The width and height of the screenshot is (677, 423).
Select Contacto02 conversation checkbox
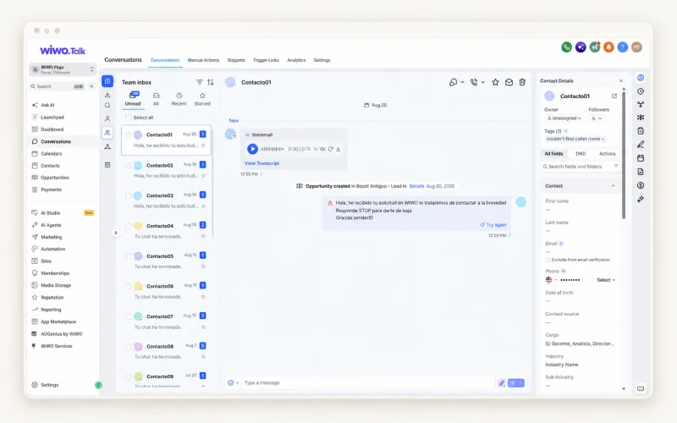129,165
